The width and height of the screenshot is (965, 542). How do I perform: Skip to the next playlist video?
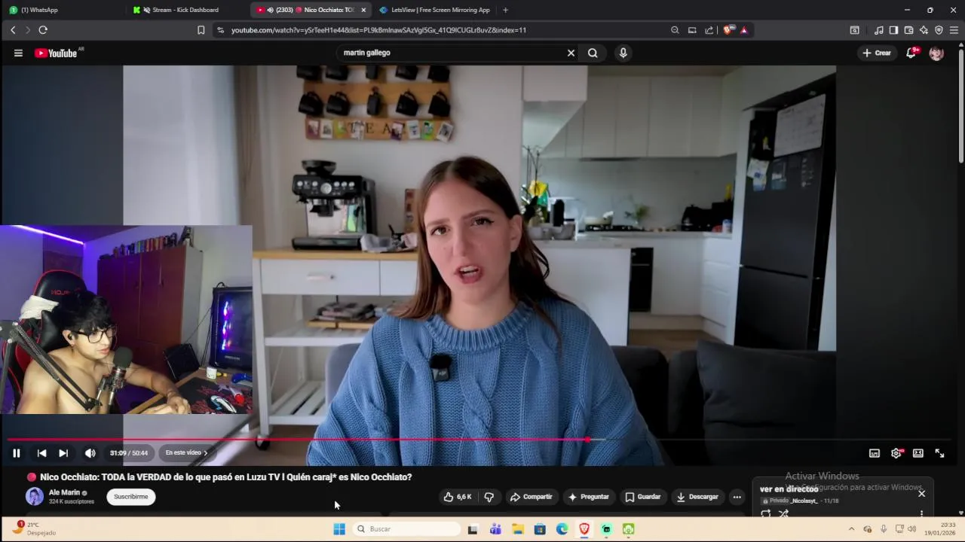(63, 453)
